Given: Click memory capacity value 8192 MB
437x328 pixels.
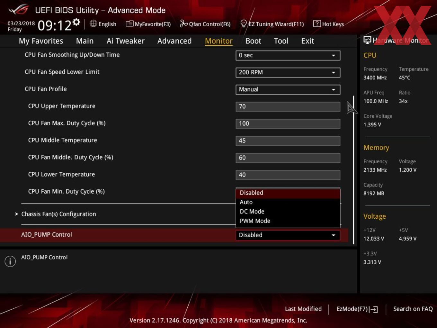Looking at the screenshot, I should click(x=374, y=194).
